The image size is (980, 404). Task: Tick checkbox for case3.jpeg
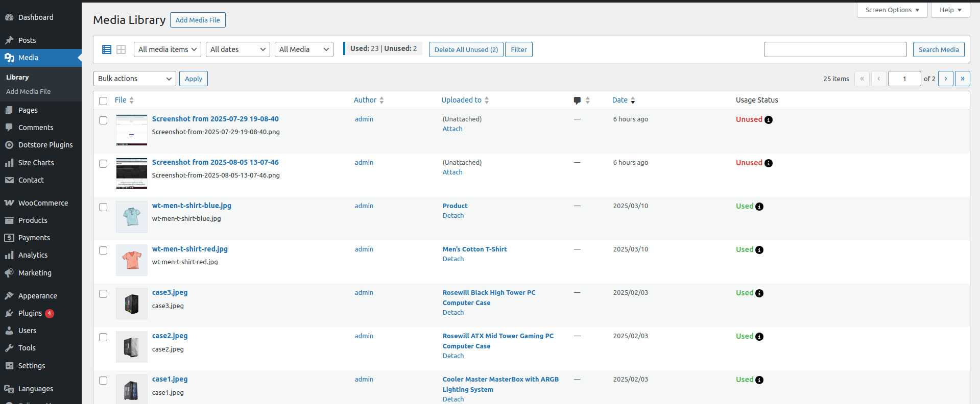tap(103, 294)
